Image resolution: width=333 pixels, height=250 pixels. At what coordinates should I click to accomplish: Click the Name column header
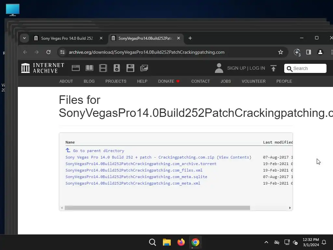[x=70, y=142]
